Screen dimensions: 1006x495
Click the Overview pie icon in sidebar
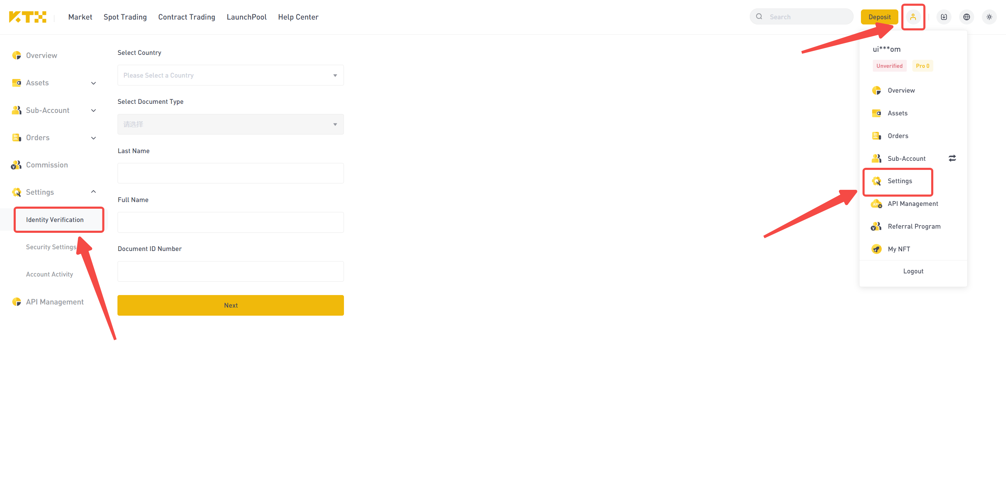16,56
